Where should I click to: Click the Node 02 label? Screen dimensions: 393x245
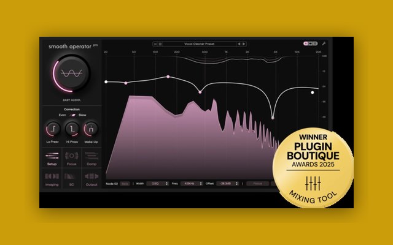click(x=112, y=184)
